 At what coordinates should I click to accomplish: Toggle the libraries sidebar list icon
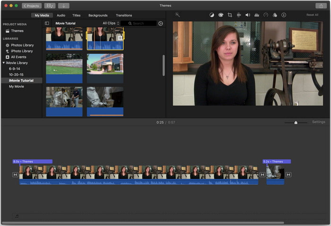coord(47,23)
